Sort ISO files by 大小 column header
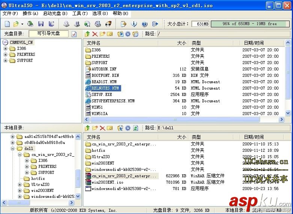This screenshot has width=293, height=214. point(173,43)
